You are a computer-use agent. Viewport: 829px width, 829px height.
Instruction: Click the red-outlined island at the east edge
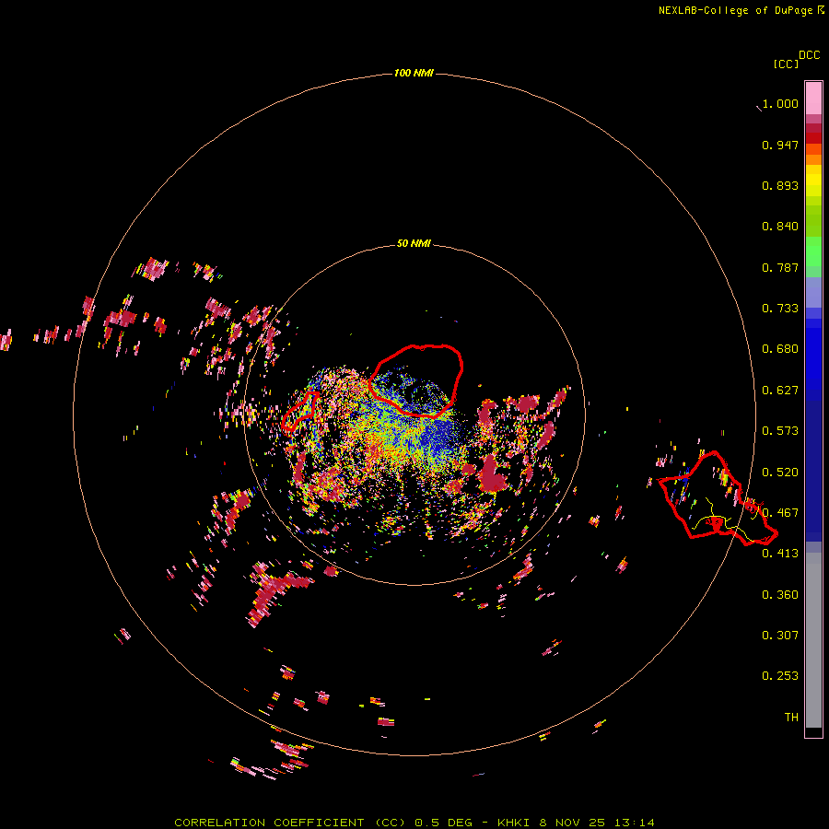click(x=718, y=498)
